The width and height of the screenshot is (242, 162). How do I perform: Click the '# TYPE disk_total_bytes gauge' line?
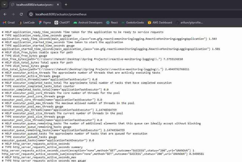[25, 66]
